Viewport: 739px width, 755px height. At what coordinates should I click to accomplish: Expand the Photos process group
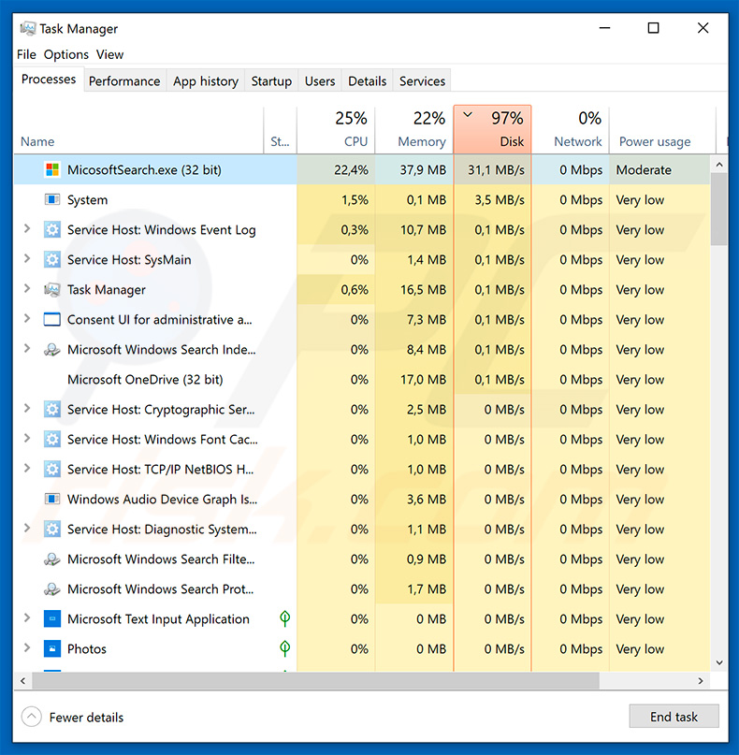point(27,648)
